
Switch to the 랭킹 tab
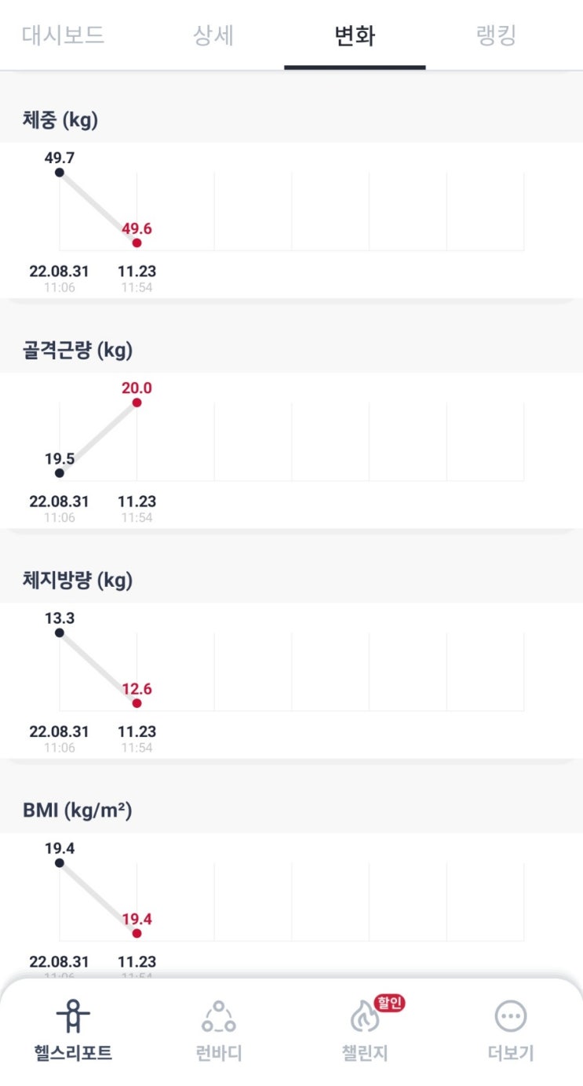tap(496, 35)
